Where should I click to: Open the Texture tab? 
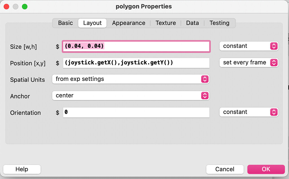pyautogui.click(x=166, y=23)
